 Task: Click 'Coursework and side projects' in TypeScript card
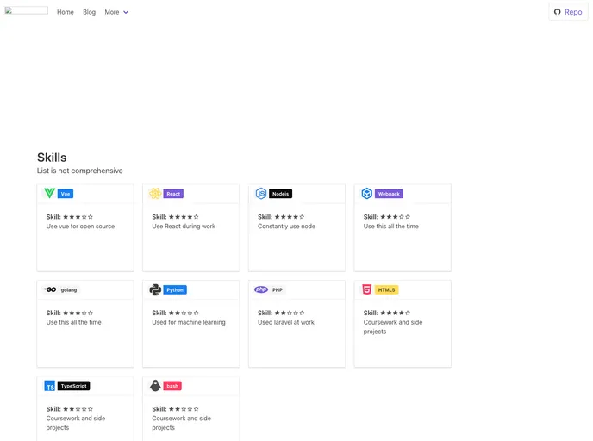click(76, 423)
